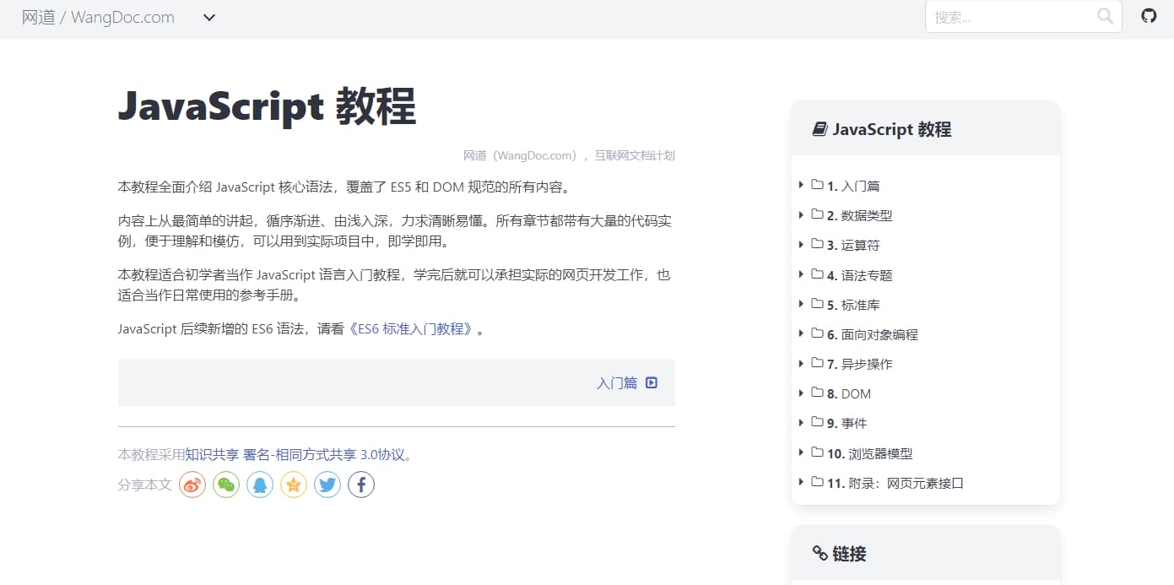1174x585 pixels.
Task: Click the 网道（WangDoc.com）credit text
Action: click(x=520, y=155)
